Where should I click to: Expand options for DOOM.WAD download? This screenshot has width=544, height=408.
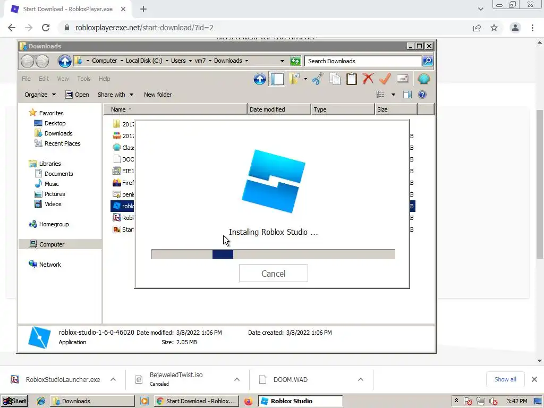[x=361, y=379]
